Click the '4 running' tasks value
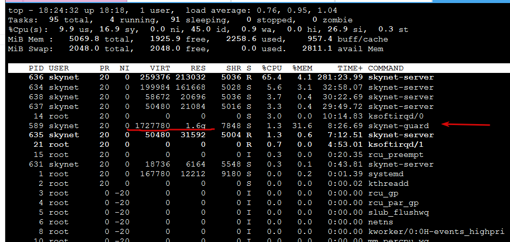Image resolution: width=510 pixels, height=242 pixels. (x=134, y=20)
